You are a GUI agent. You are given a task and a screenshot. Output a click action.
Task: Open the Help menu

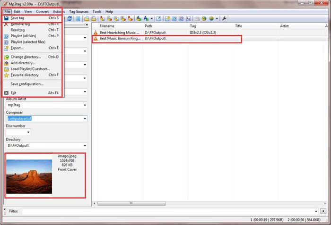click(x=109, y=12)
